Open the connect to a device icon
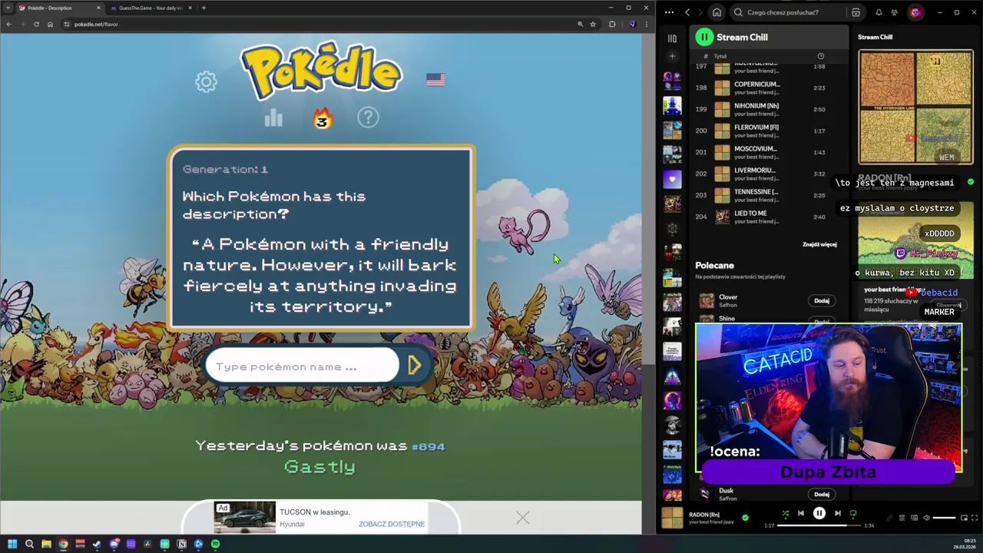 click(914, 518)
